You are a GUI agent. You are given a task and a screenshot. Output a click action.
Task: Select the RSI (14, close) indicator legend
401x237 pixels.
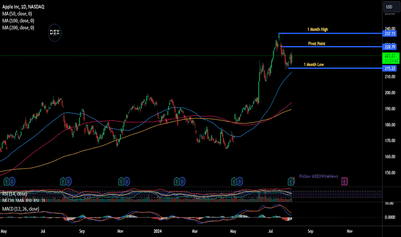click(15, 194)
